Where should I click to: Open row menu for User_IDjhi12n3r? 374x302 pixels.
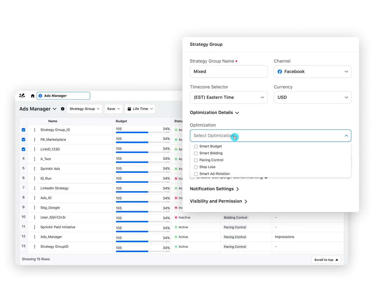pyautogui.click(x=35, y=218)
